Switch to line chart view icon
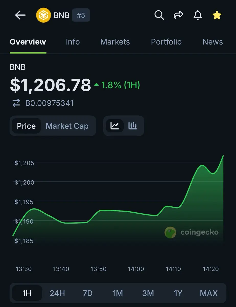The width and height of the screenshot is (236, 307). pyautogui.click(x=115, y=126)
